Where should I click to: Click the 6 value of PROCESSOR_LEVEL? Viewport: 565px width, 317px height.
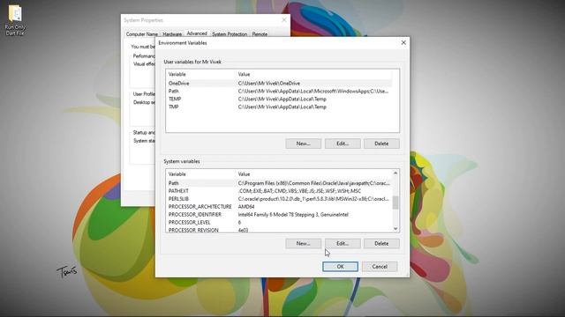(239, 223)
